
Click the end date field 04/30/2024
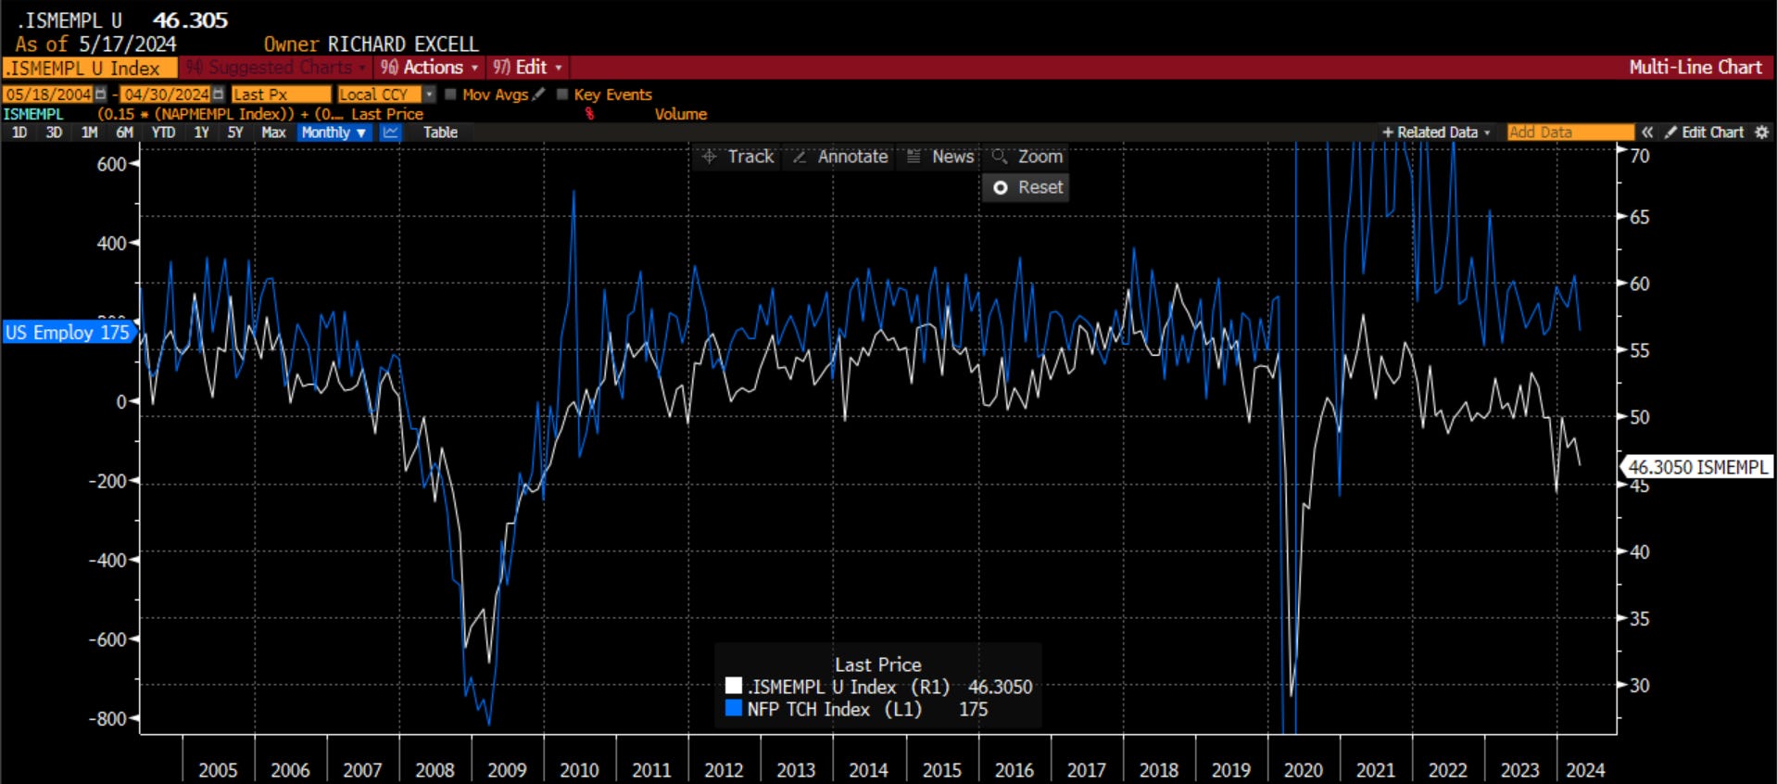[166, 95]
